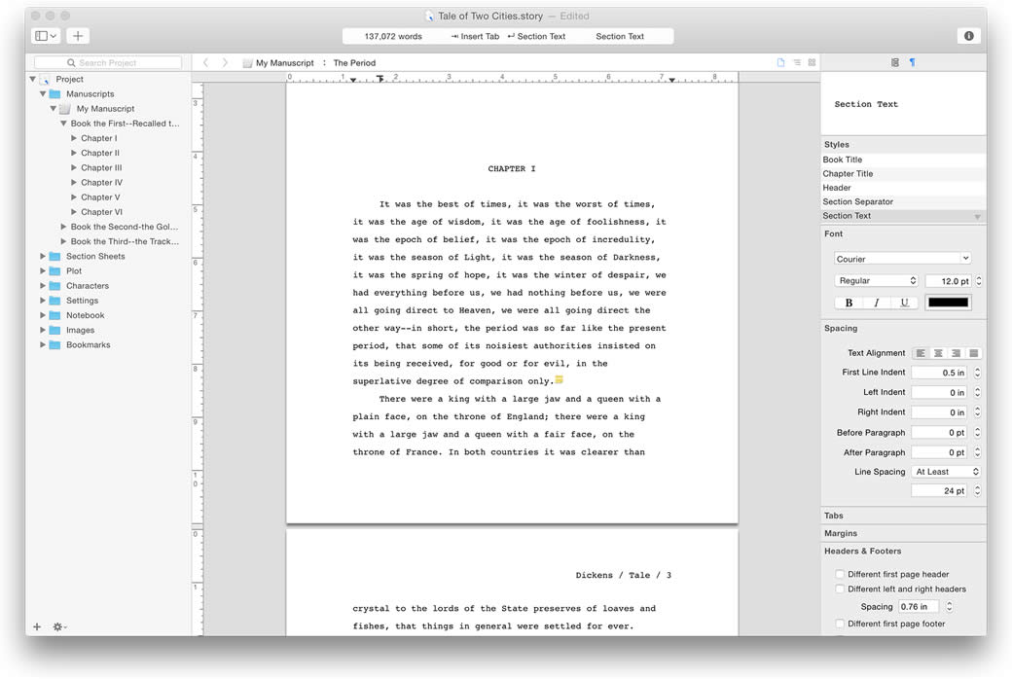1012x679 pixels.
Task: Collapse Book the First disclosure triangle
Action: point(63,124)
